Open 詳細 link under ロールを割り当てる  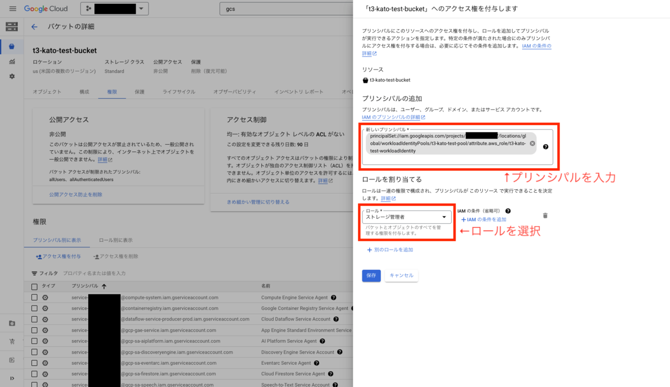tap(388, 198)
